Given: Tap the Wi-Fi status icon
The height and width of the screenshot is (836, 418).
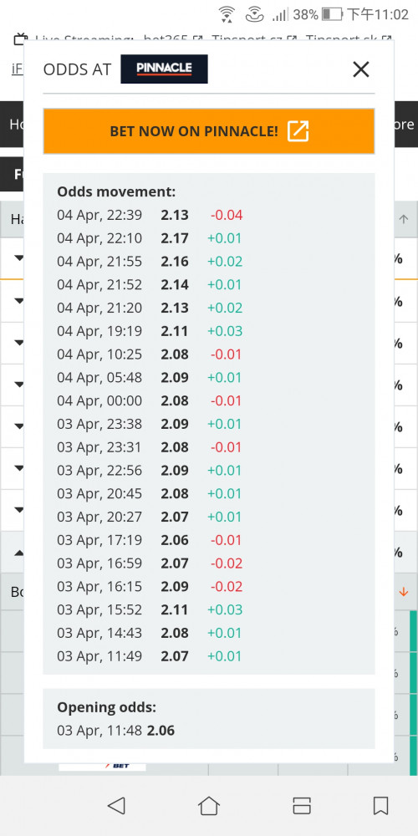Looking at the screenshot, I should (x=227, y=14).
